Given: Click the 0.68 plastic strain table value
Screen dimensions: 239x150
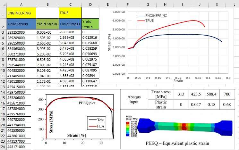Looking at the screenshot, I should (227, 104).
